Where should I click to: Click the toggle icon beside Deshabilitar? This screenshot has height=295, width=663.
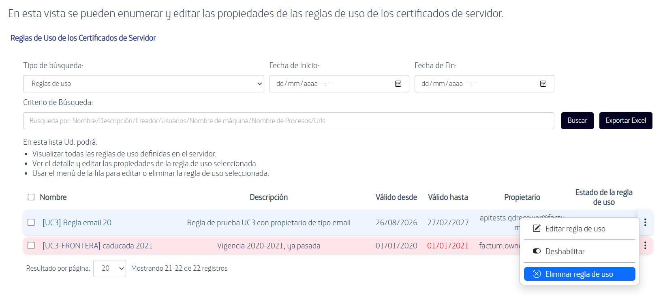click(x=537, y=251)
